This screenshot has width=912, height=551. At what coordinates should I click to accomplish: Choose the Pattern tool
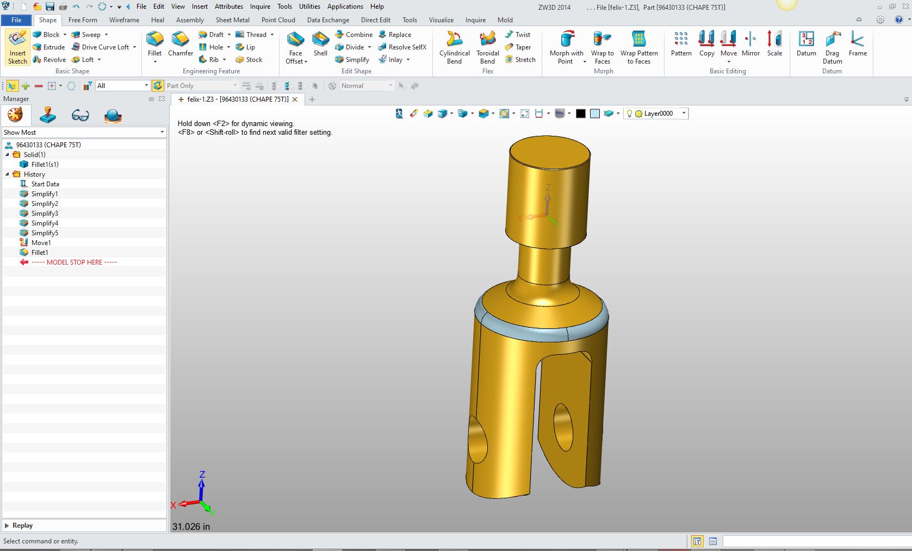[x=681, y=43]
